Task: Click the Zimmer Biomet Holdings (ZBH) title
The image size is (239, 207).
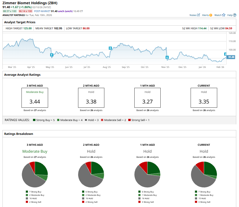Action: click(30, 3)
